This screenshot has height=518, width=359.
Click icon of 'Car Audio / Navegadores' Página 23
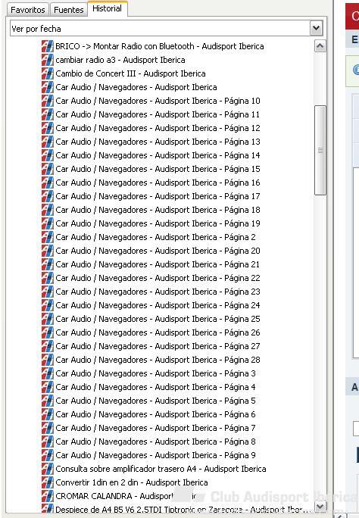point(47,292)
